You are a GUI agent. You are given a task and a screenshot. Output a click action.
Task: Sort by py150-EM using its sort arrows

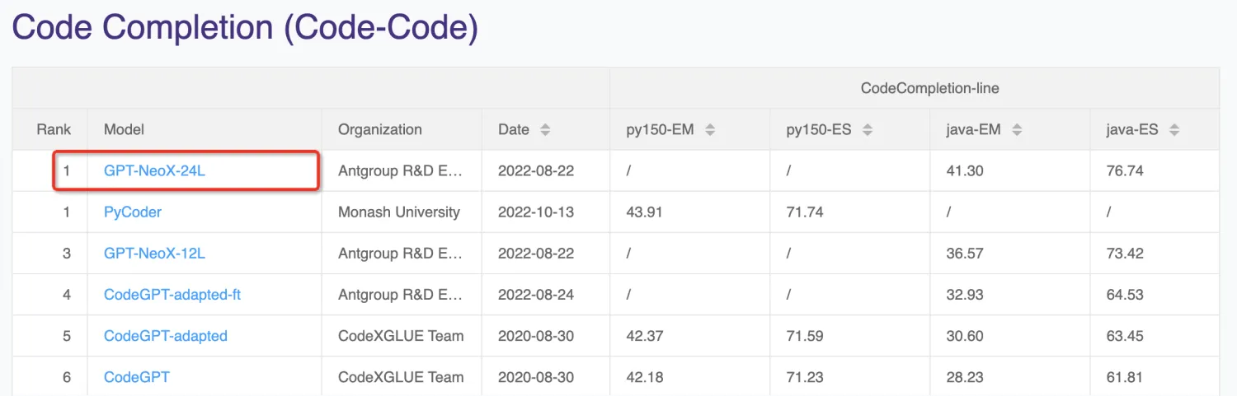click(x=710, y=130)
